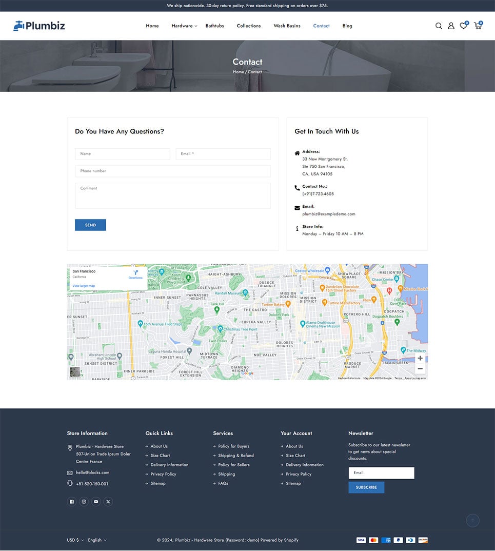Image resolution: width=495 pixels, height=551 pixels.
Task: Visit the Facebook social icon in footer
Action: point(71,502)
